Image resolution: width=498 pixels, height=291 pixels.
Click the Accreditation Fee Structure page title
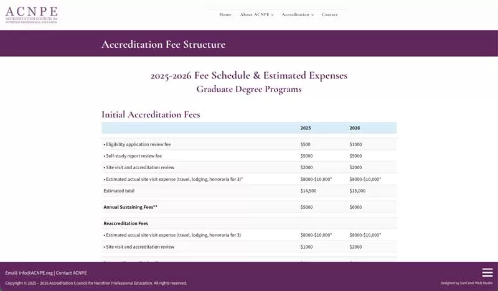coord(163,45)
